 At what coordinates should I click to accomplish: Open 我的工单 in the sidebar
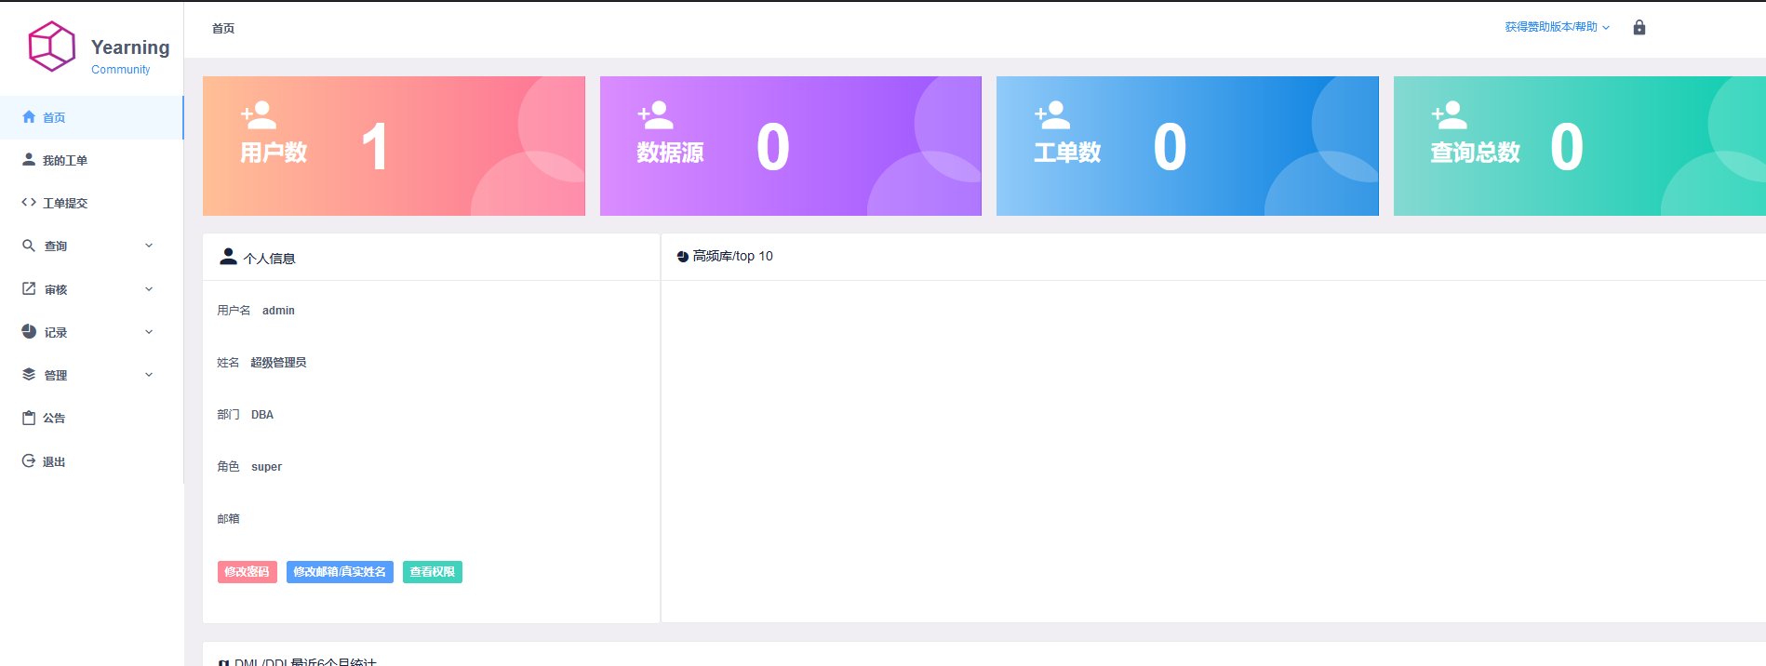(91, 160)
